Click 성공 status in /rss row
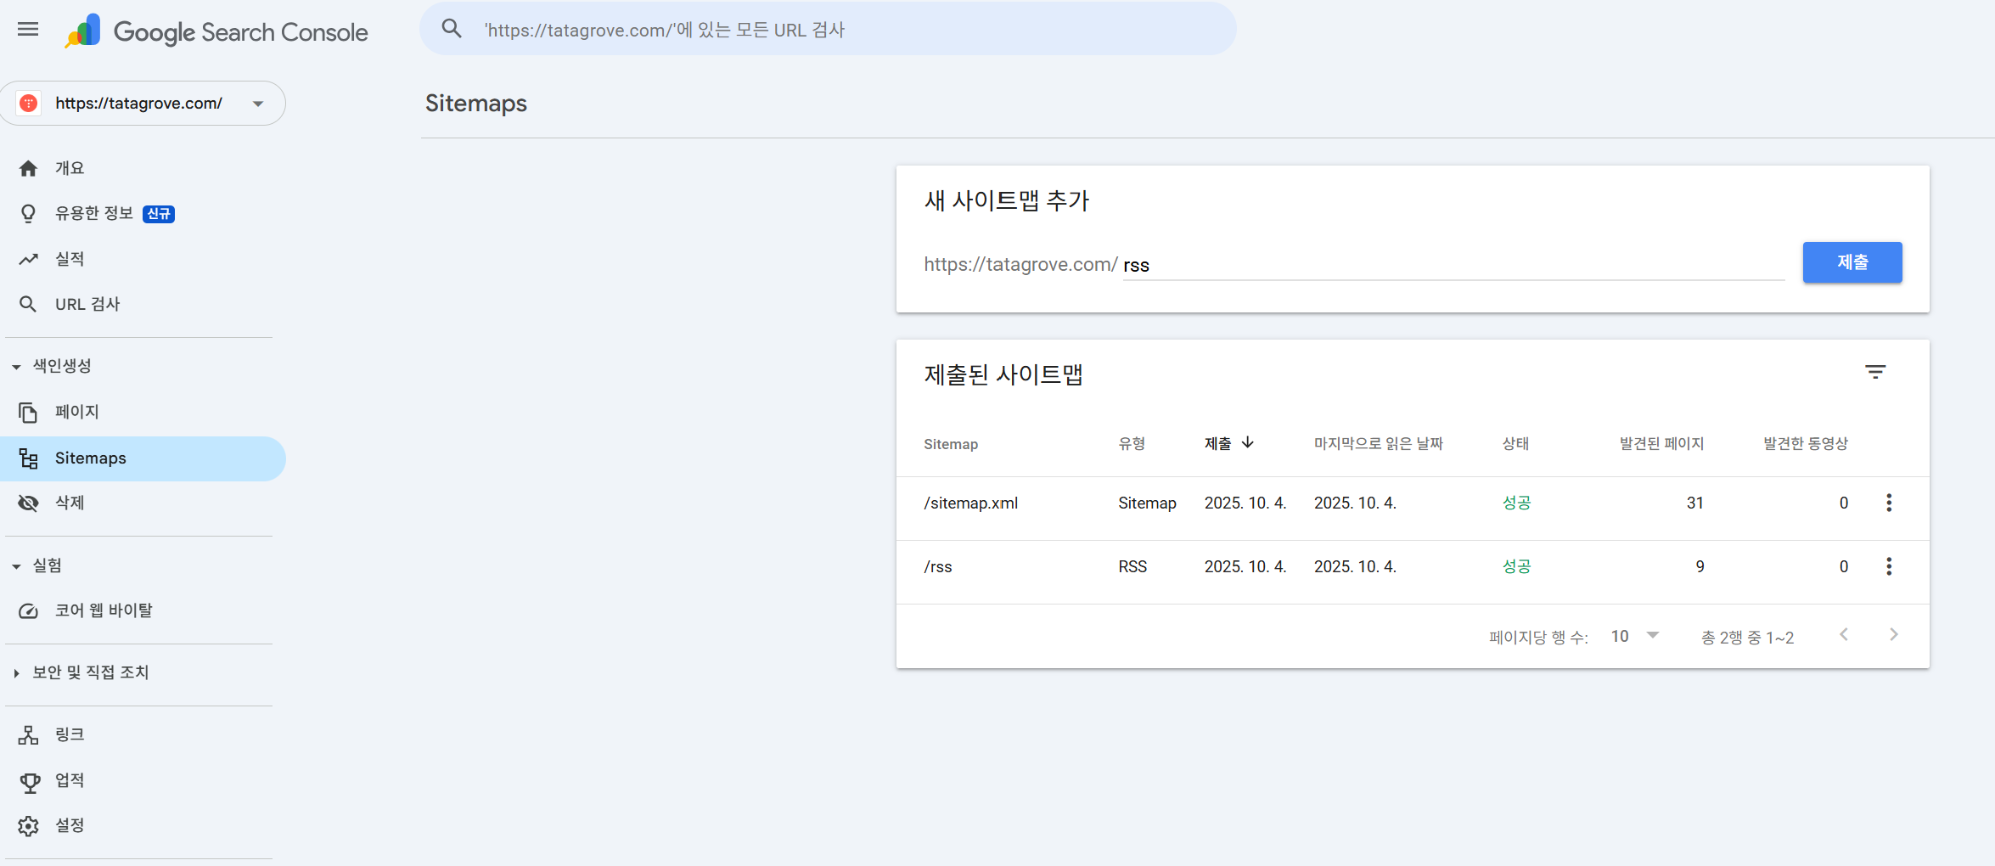 point(1516,566)
